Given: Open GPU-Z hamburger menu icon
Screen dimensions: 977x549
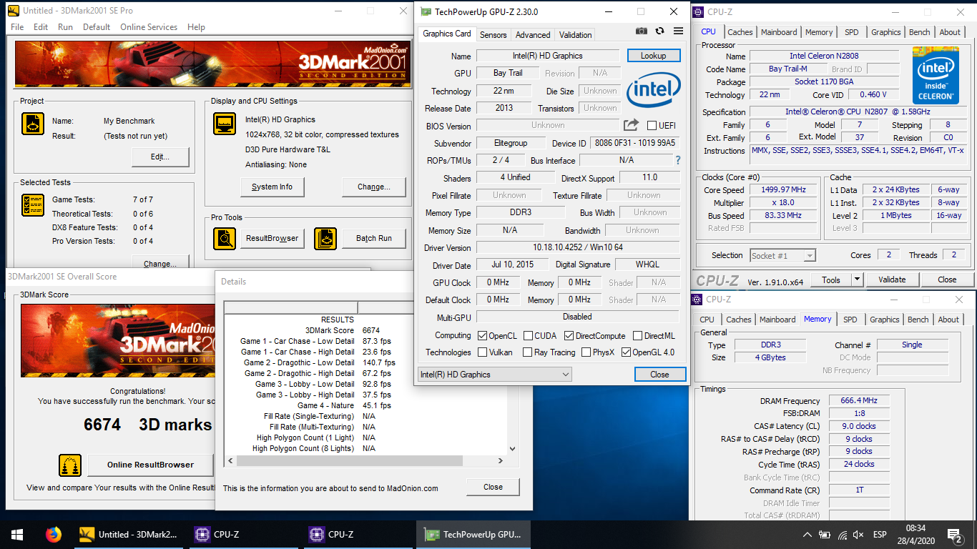Looking at the screenshot, I should 678,31.
